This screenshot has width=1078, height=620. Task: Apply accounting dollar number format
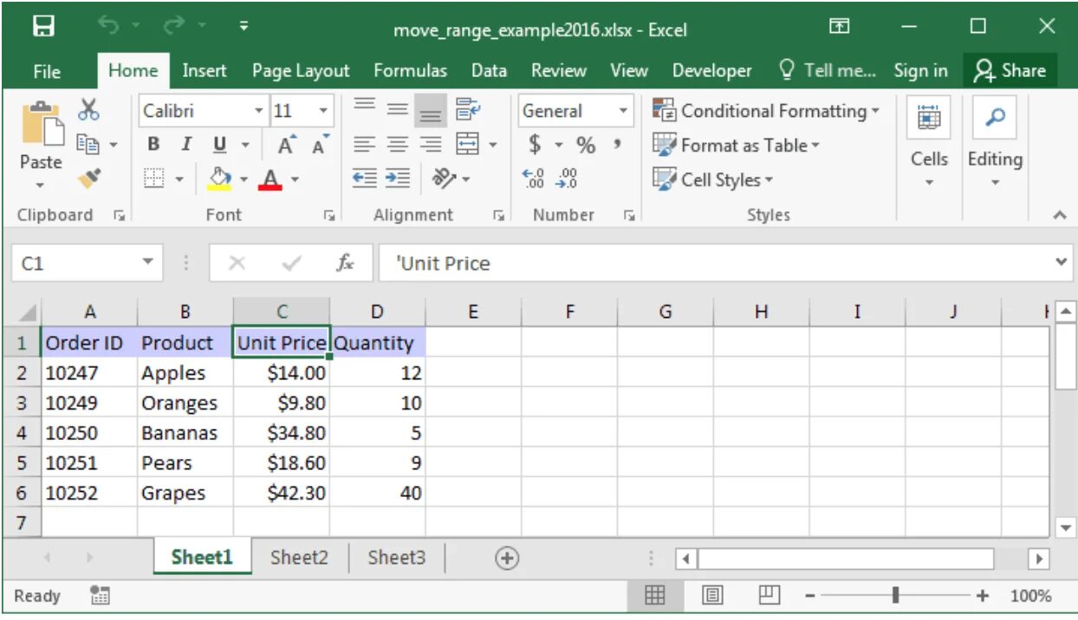(x=535, y=145)
